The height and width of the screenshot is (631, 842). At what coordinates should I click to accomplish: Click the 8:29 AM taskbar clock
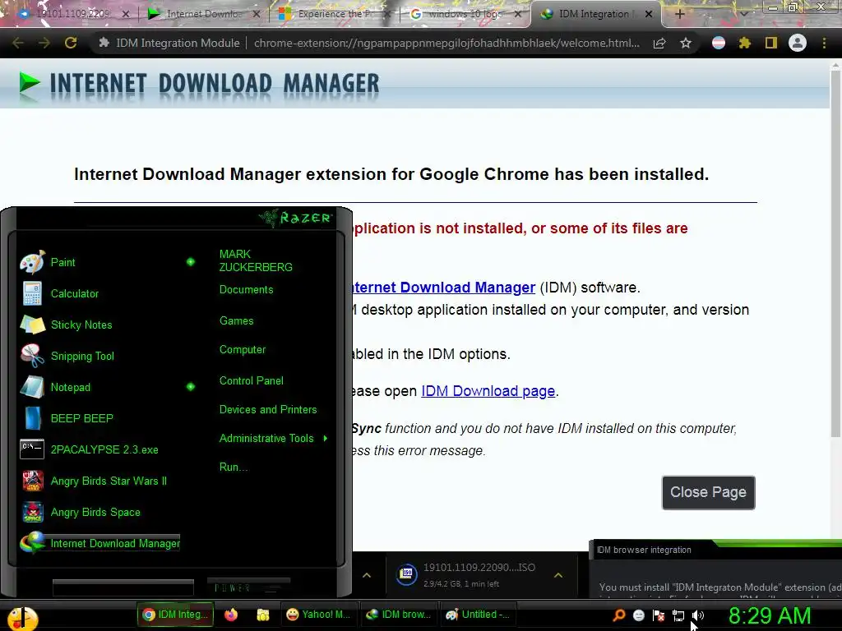(769, 615)
